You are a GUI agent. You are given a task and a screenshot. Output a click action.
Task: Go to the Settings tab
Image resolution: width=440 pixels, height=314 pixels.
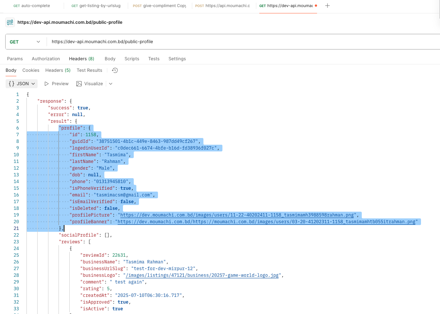click(x=177, y=59)
